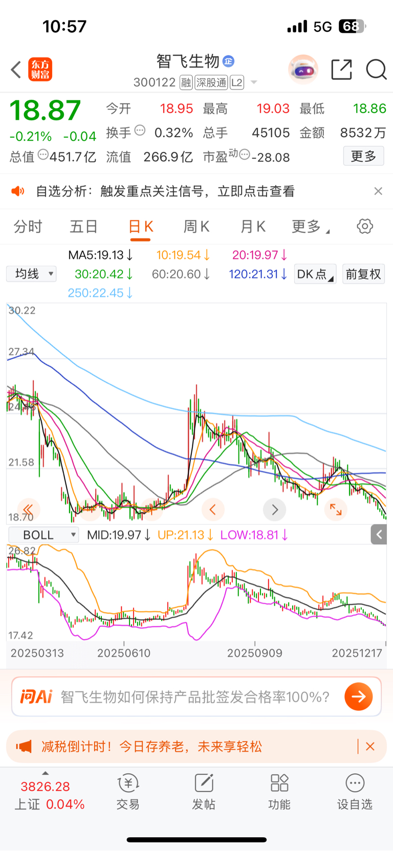Open the DK点 dropdown
Image resolution: width=393 pixels, height=851 pixels.
click(x=315, y=274)
